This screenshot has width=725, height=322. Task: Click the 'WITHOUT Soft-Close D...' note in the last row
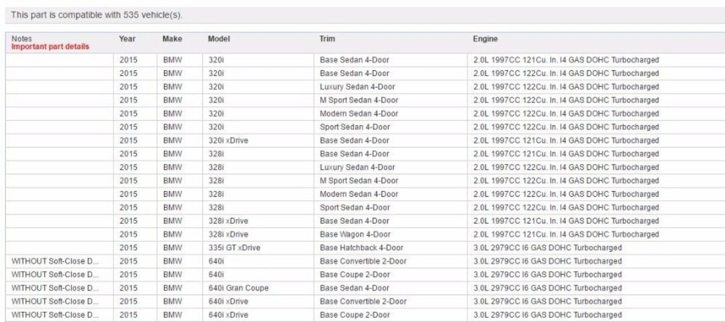coord(56,315)
